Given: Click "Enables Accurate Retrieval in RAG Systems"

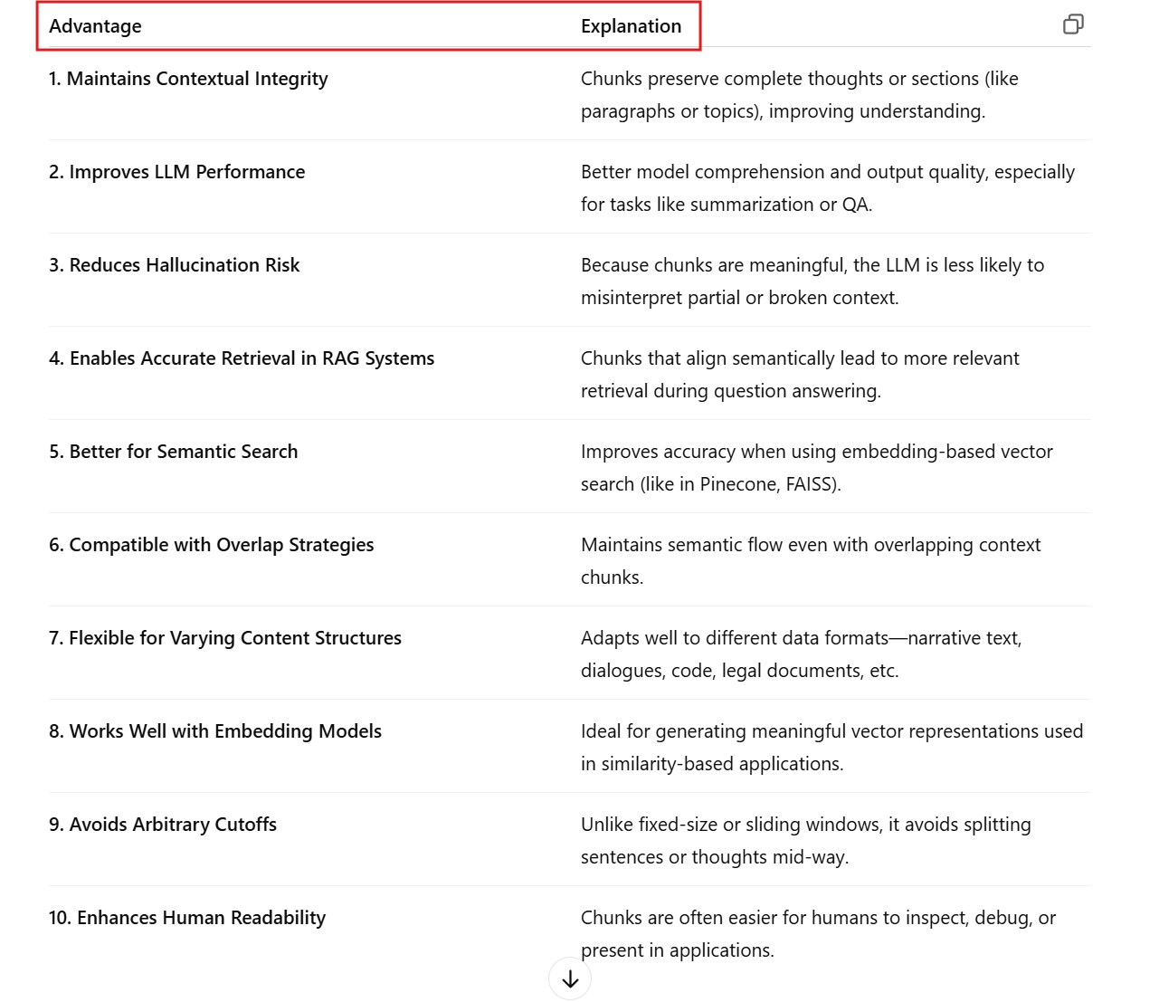Looking at the screenshot, I should click(242, 358).
